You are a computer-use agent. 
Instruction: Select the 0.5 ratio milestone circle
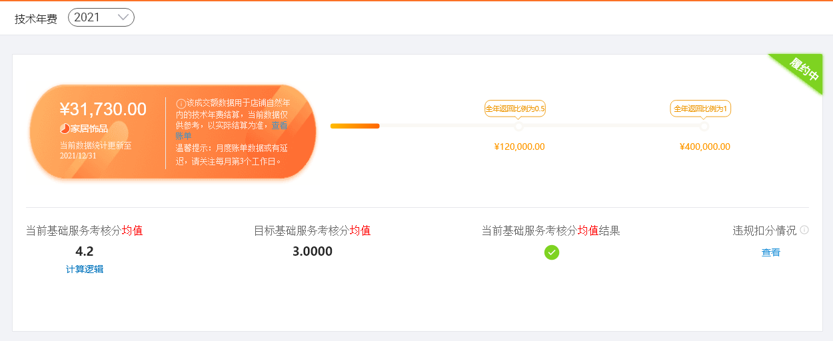click(519, 126)
